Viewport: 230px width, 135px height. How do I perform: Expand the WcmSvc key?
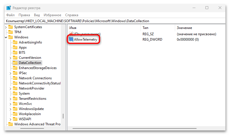point(10,104)
